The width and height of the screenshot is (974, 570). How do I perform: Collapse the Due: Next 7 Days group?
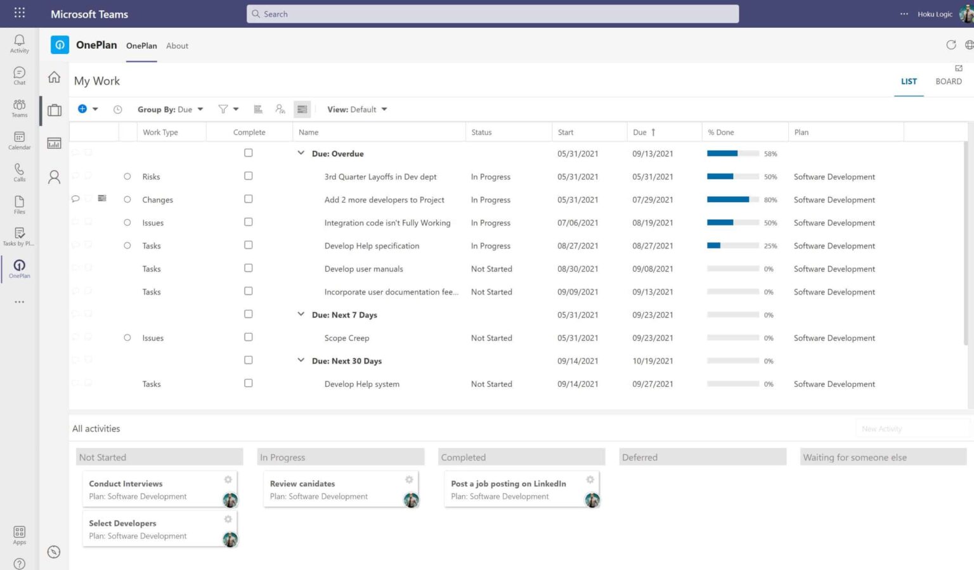[x=301, y=314]
